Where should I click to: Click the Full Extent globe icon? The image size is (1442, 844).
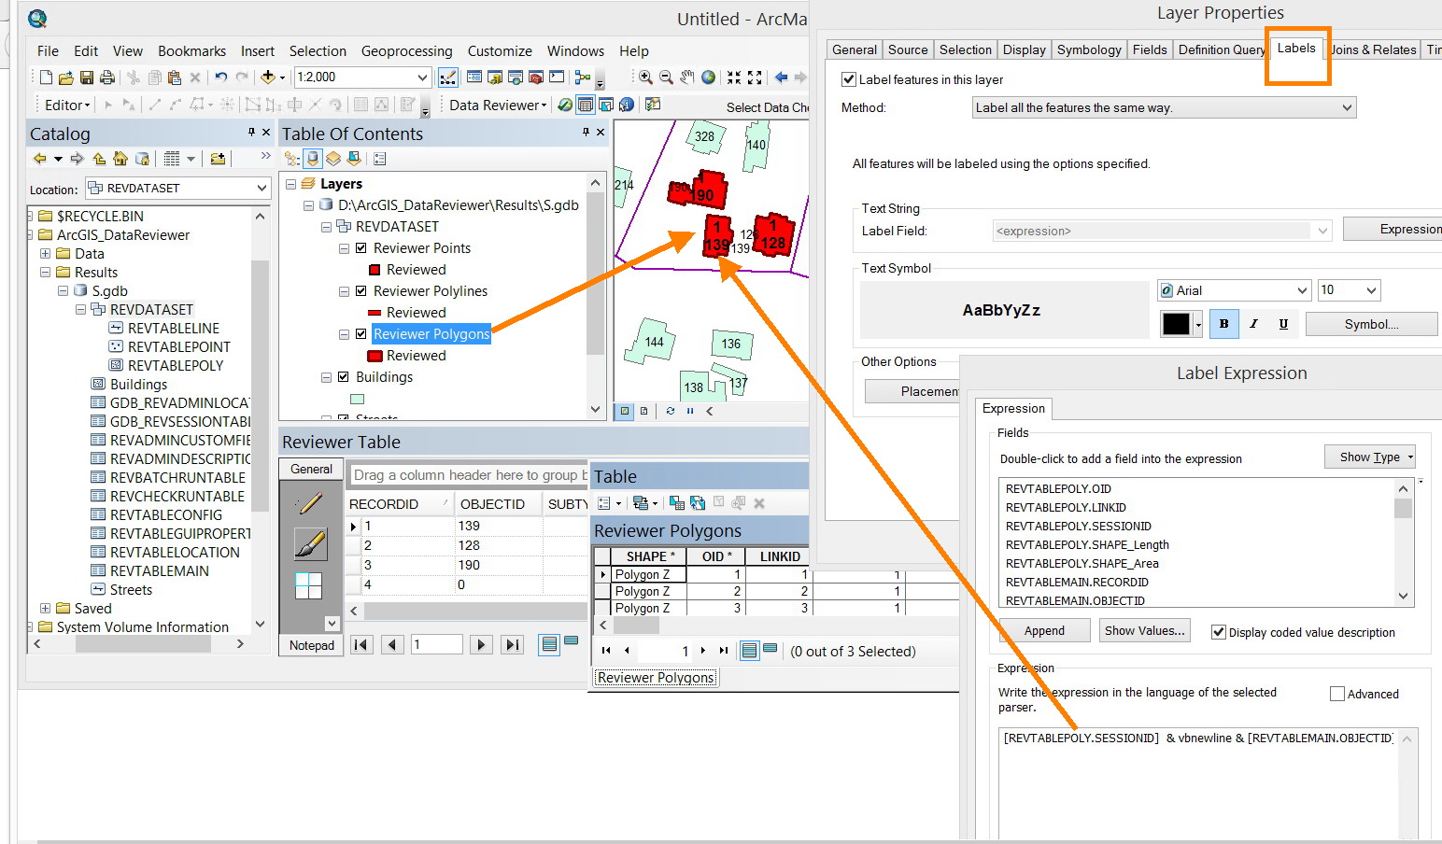point(709,77)
